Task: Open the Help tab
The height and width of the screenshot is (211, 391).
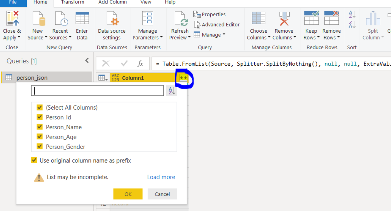Action: (x=170, y=3)
